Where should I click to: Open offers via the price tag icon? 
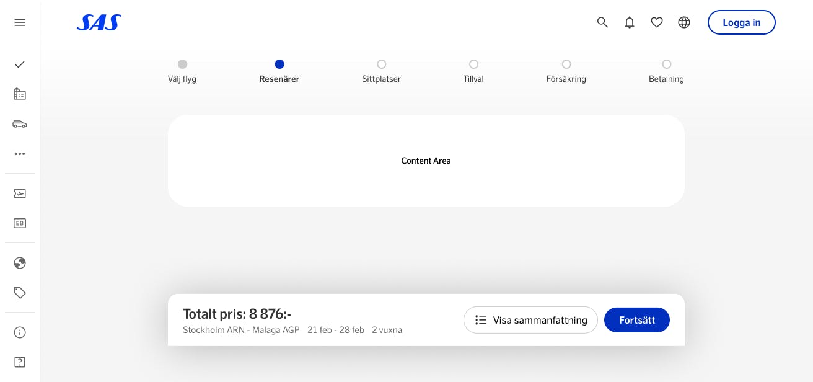pos(20,293)
